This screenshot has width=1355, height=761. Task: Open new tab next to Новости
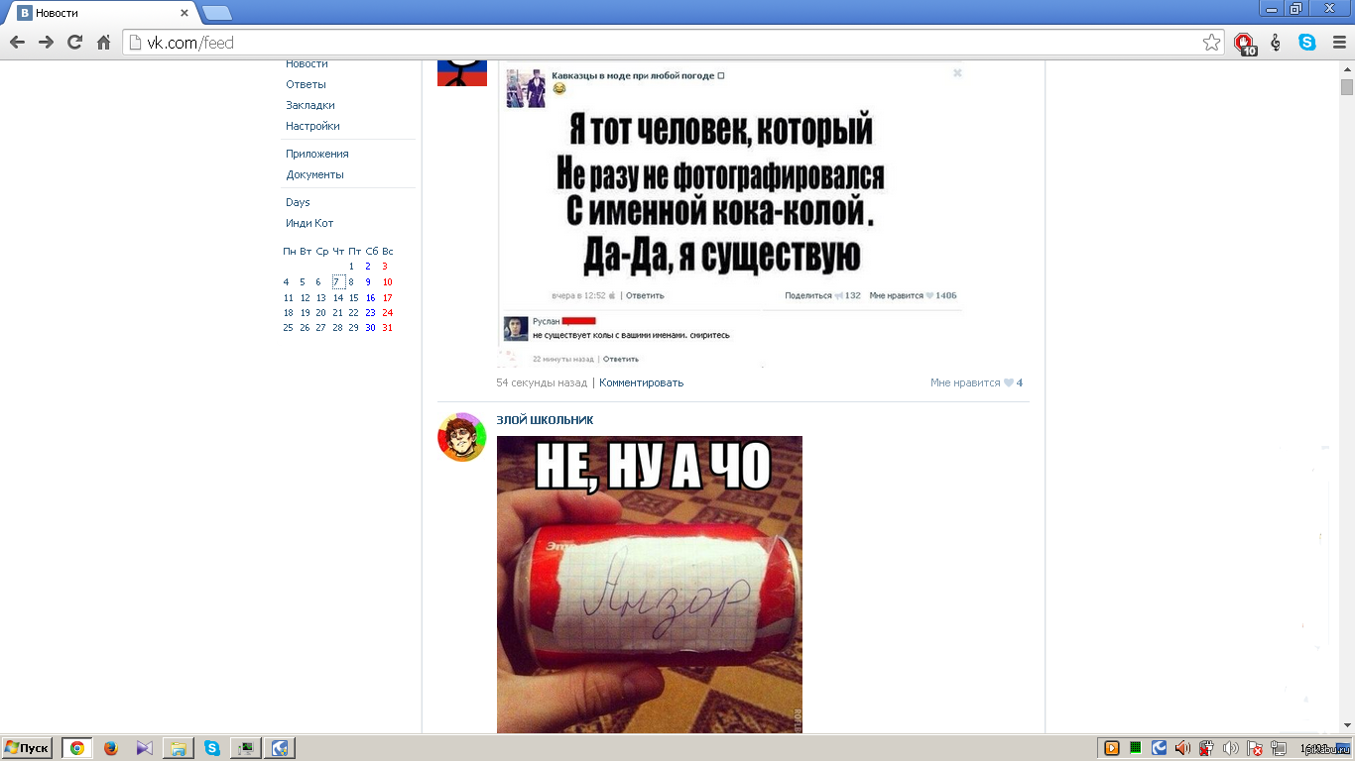(217, 14)
